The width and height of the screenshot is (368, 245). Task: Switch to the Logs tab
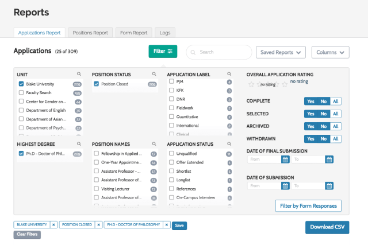pyautogui.click(x=165, y=33)
